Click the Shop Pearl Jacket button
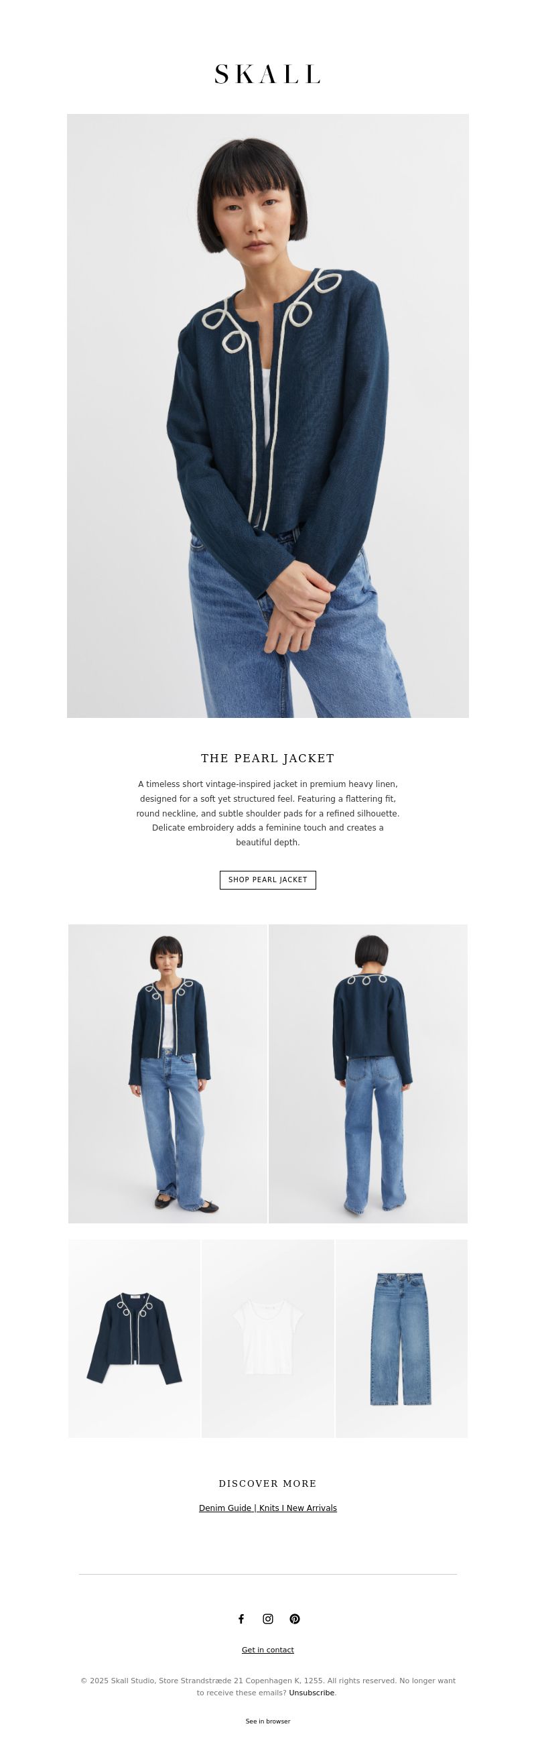536x1759 pixels. [x=267, y=880]
